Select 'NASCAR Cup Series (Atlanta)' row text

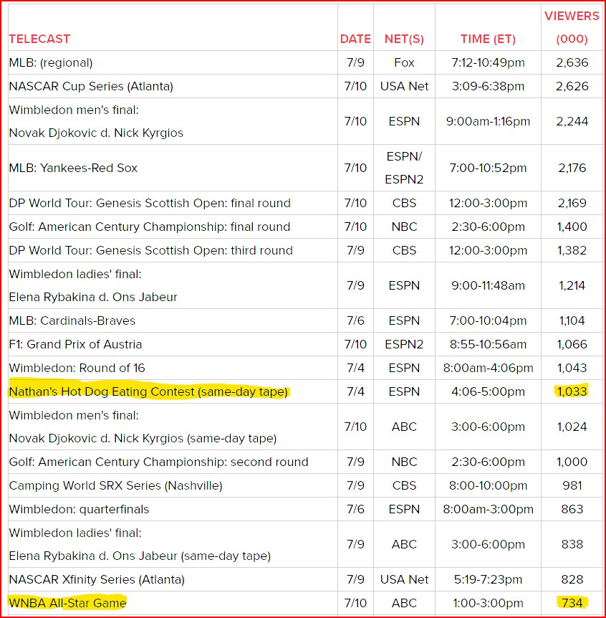(91, 86)
